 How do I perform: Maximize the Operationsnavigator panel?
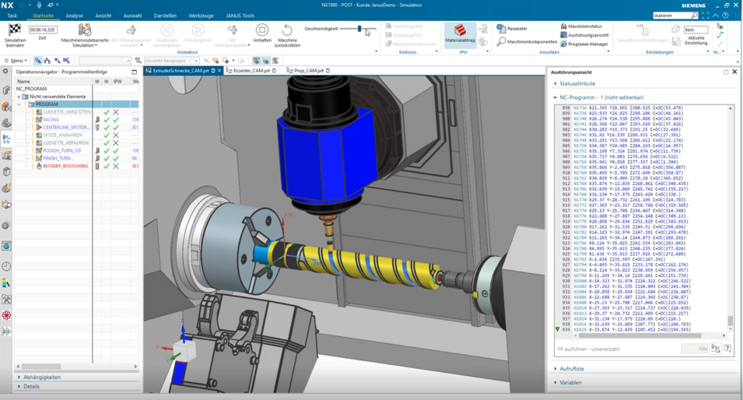click(x=134, y=72)
